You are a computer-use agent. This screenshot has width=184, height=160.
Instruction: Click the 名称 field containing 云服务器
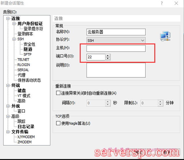pyautogui.click(x=116, y=32)
